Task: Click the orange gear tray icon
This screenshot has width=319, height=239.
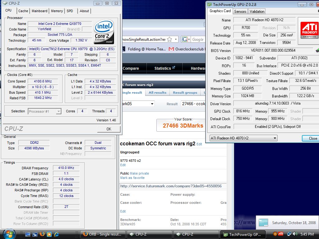Action: (x=275, y=234)
